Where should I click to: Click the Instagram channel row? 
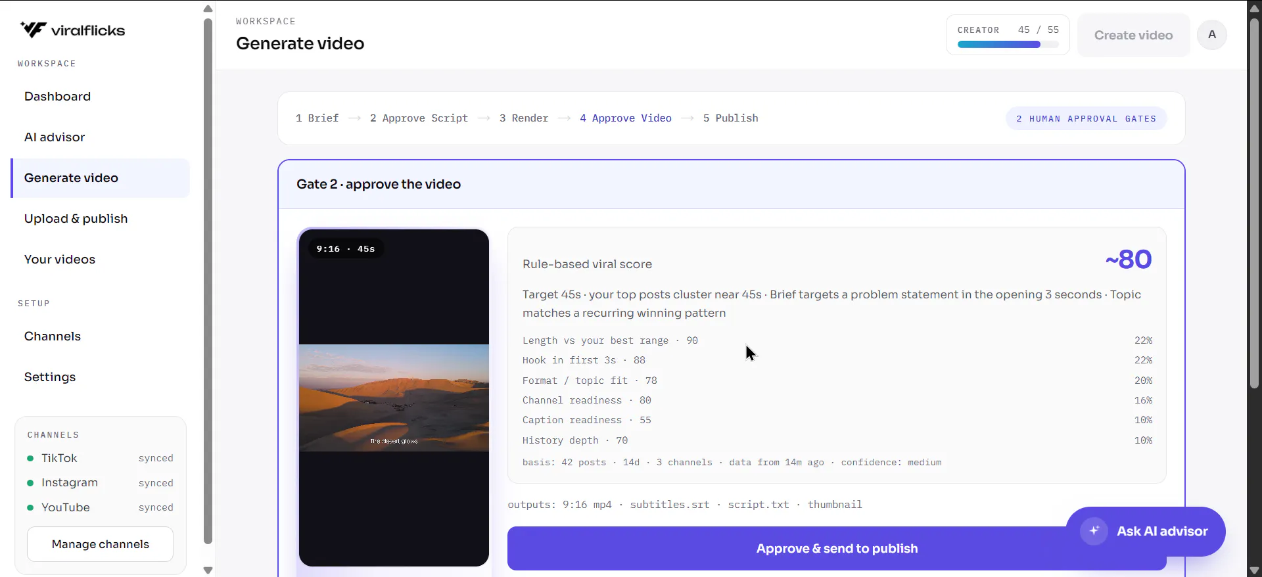click(100, 483)
